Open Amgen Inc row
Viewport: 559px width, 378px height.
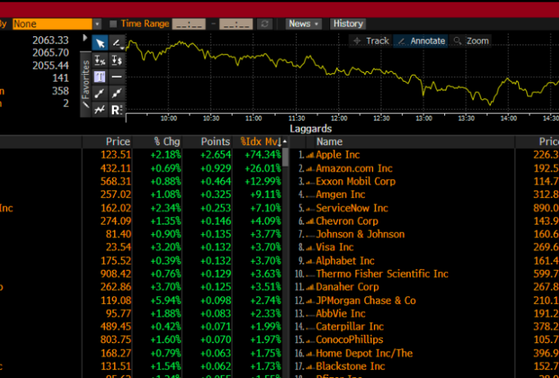click(x=341, y=194)
